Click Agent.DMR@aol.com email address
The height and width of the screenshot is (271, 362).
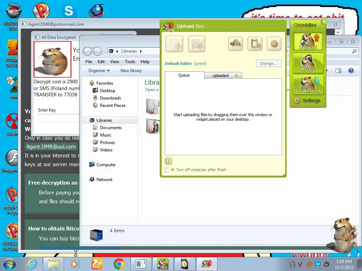pos(51,146)
